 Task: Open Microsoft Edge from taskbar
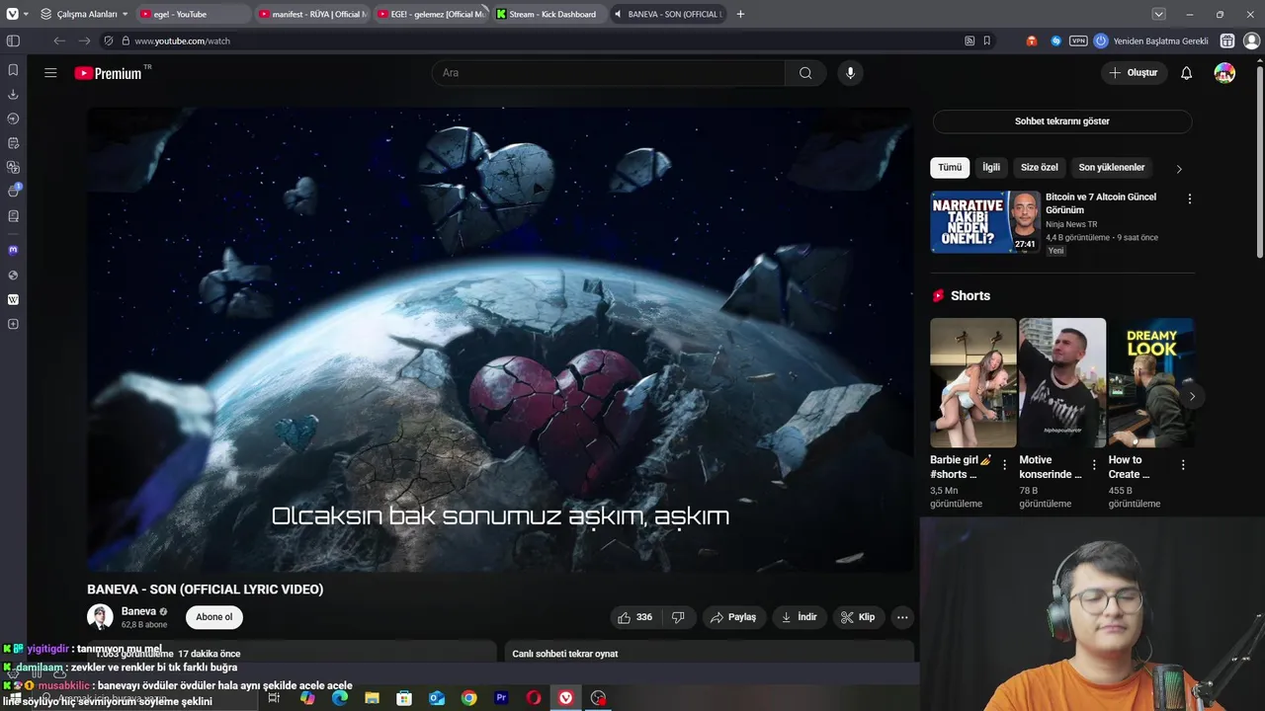pos(340,698)
